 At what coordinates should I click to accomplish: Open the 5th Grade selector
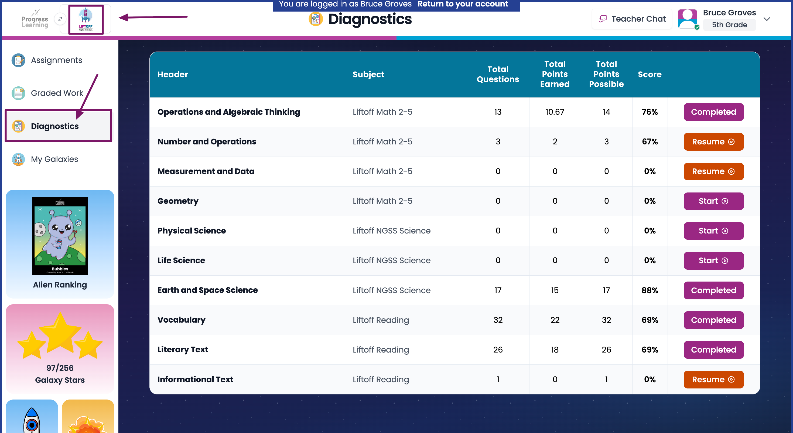point(729,25)
